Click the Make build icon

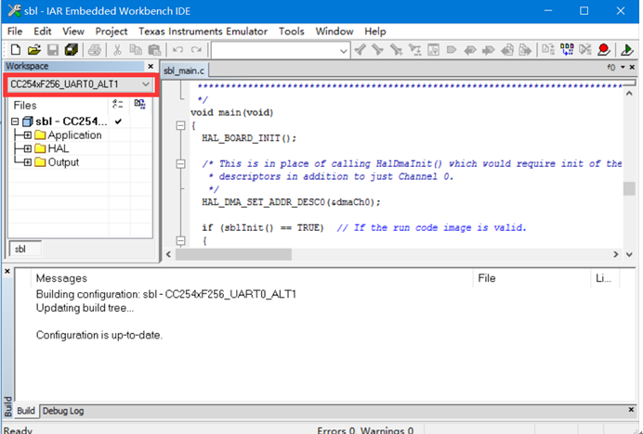tap(567, 50)
